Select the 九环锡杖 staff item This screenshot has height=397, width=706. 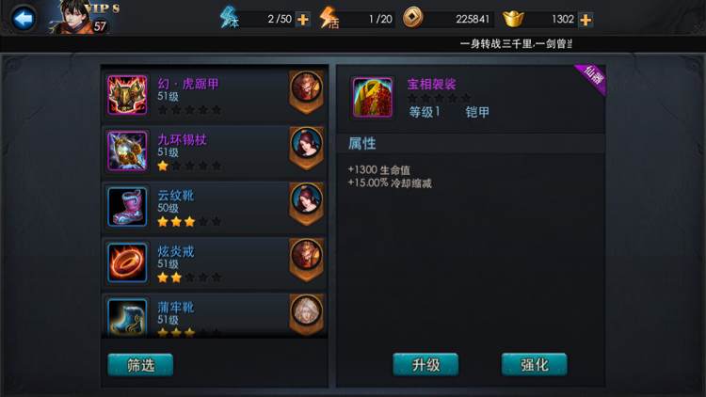click(215, 152)
